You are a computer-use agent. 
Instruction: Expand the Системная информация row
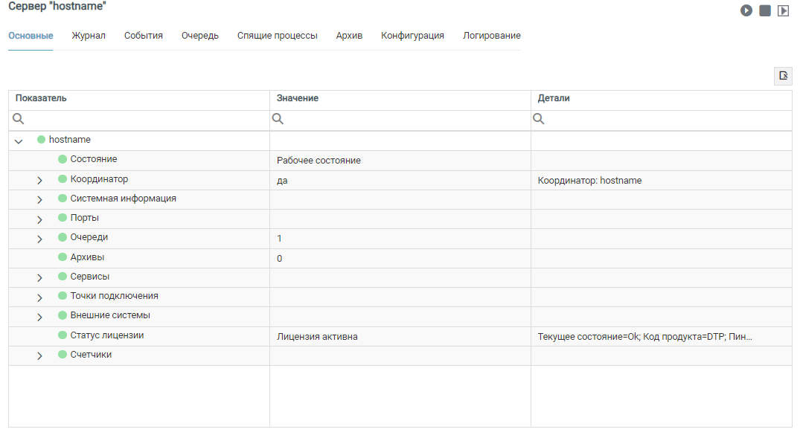pos(39,199)
